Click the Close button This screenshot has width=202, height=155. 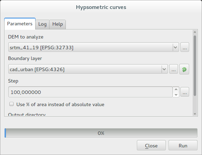pos(151,146)
